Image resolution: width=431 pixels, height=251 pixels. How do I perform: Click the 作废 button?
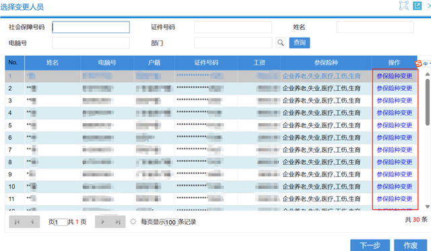coord(410,245)
